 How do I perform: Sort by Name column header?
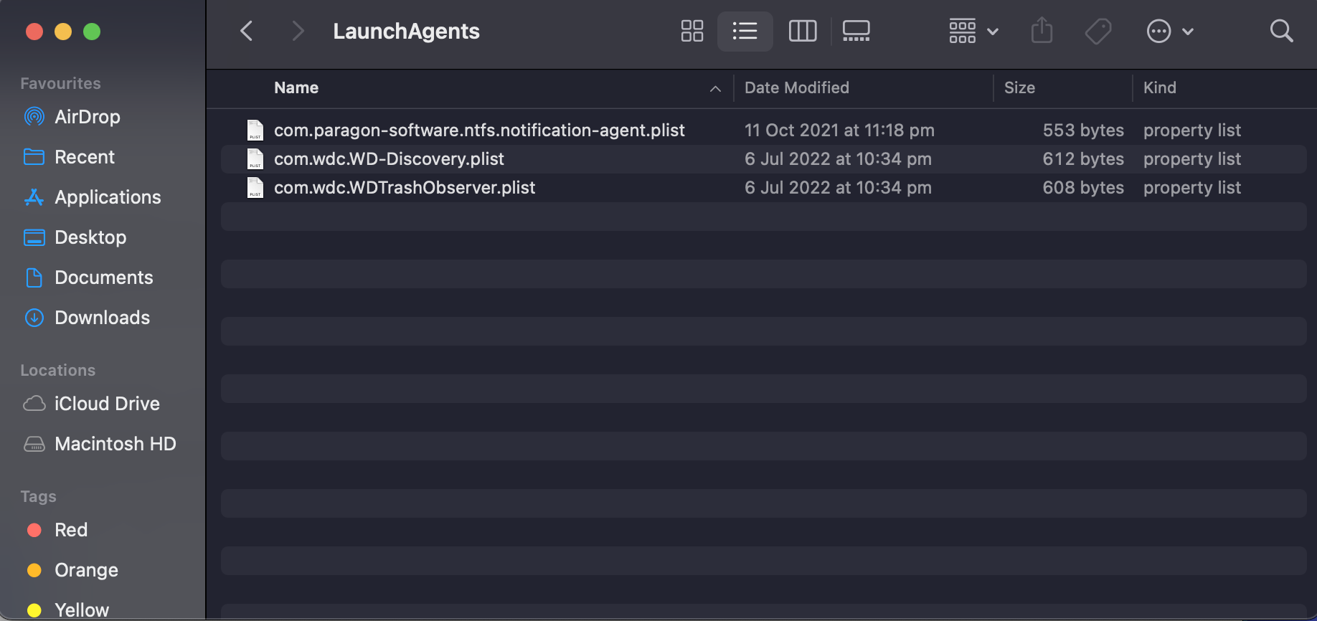pos(296,87)
